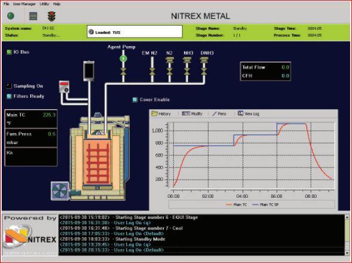Image resolution: width=352 pixels, height=263 pixels.
Task: Click the Total Flow readout box
Action: [x=265, y=71]
